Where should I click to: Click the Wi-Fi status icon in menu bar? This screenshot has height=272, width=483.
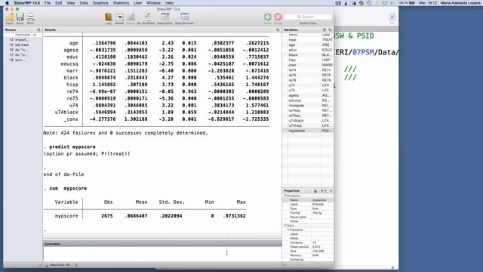tap(384, 3)
